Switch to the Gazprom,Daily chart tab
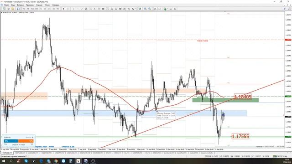292x164 pixels. coord(207,153)
